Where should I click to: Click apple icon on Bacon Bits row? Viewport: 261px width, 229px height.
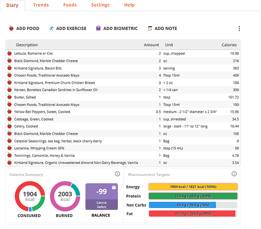click(x=10, y=68)
